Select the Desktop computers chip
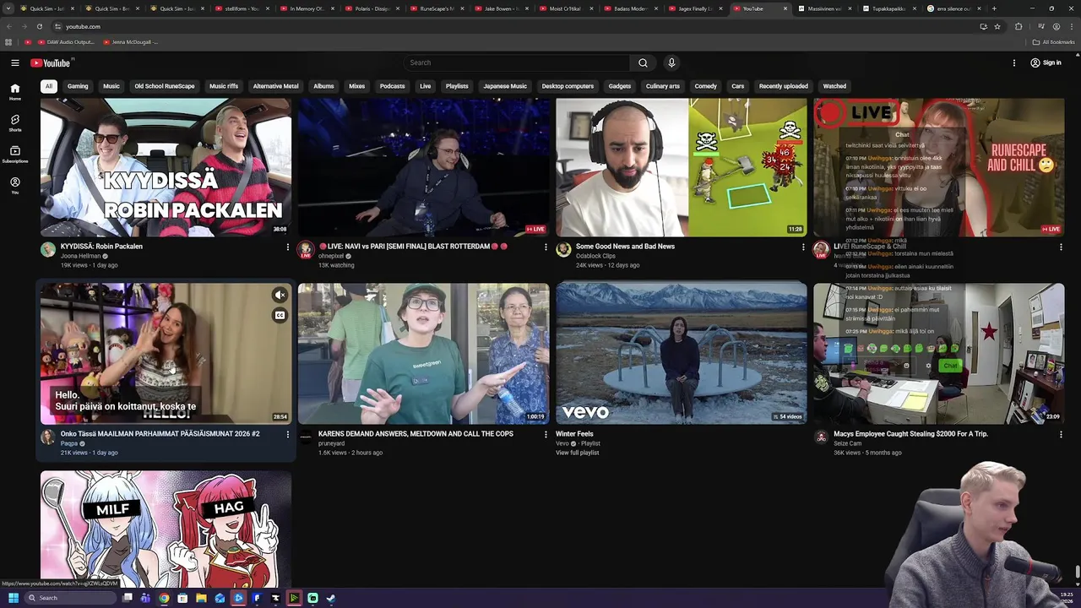This screenshot has width=1081, height=608. [x=568, y=86]
